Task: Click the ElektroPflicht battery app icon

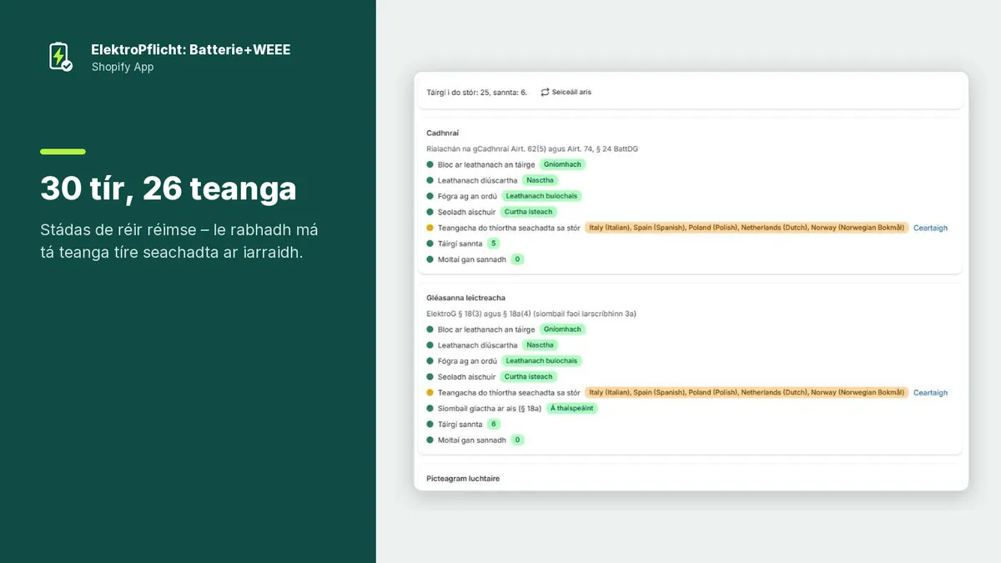Action: 60,57
